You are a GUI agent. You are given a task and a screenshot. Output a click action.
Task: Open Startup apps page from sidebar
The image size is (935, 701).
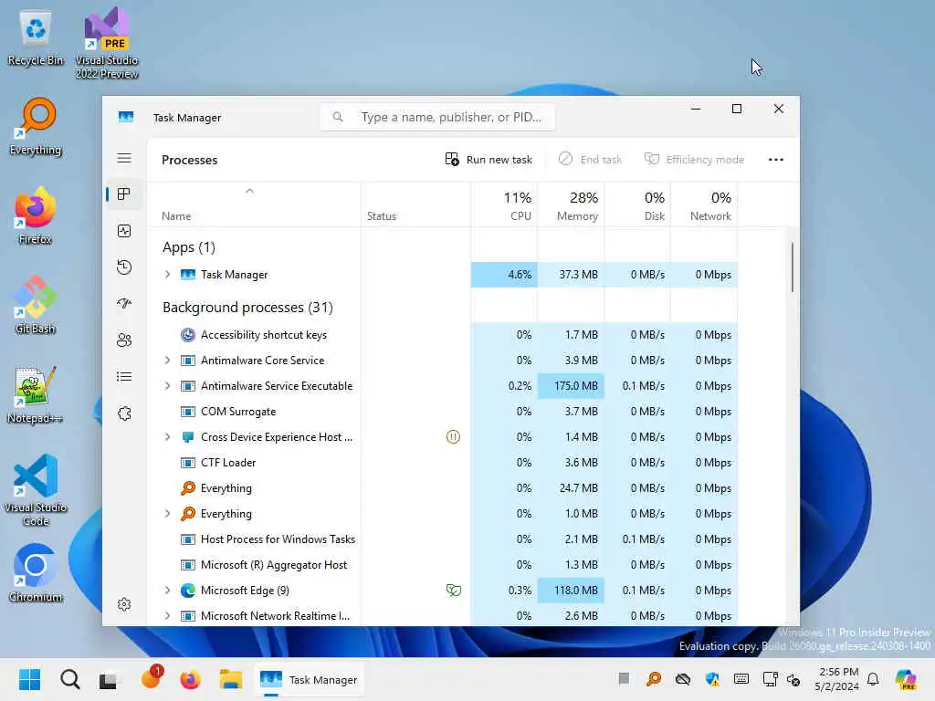tap(124, 303)
